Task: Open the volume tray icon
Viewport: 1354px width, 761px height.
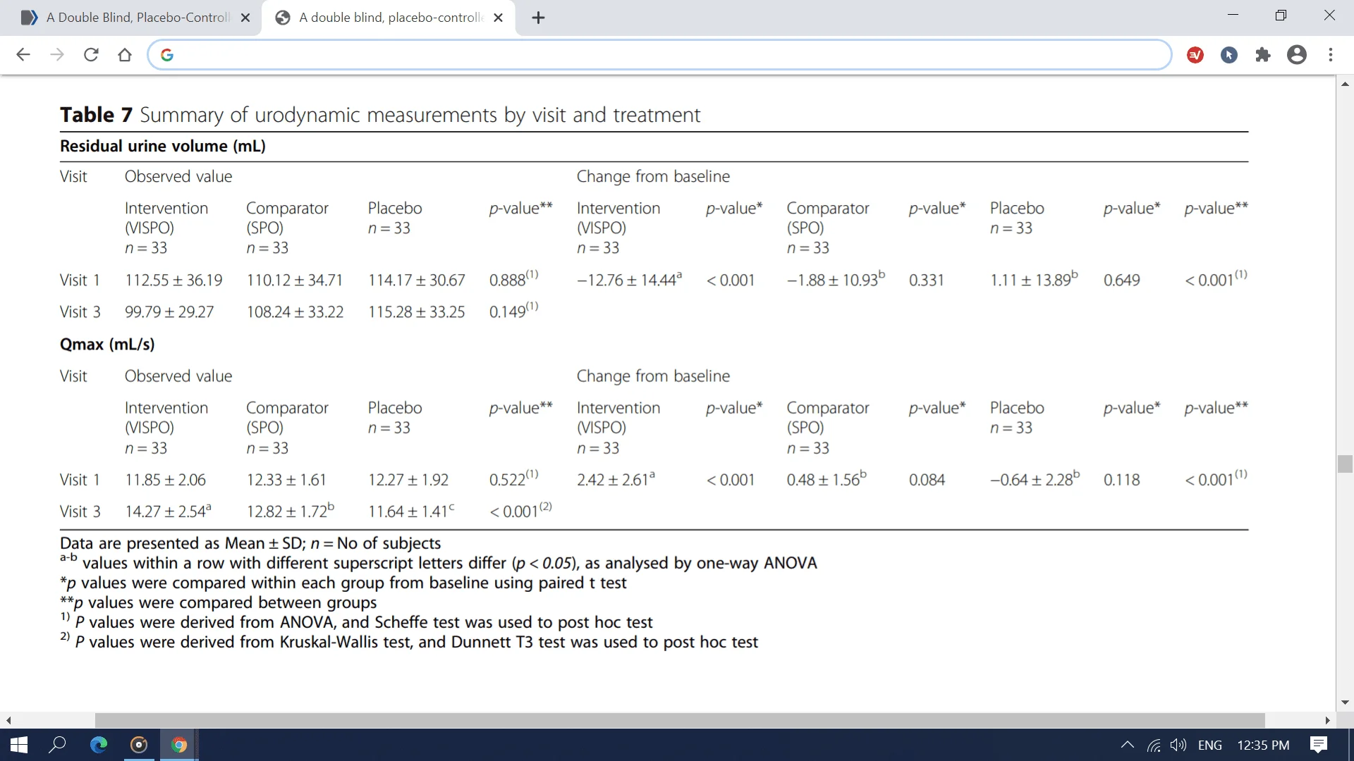Action: pos(1178,745)
